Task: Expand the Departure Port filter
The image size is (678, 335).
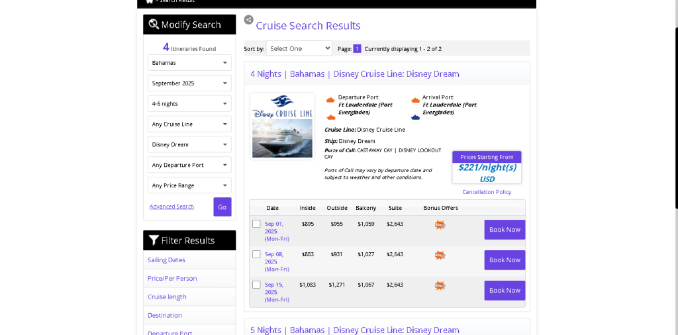Action: pos(189,331)
